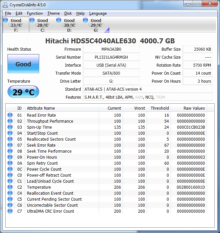
Task: Select raw value 00280016001D
Action: coord(191,187)
